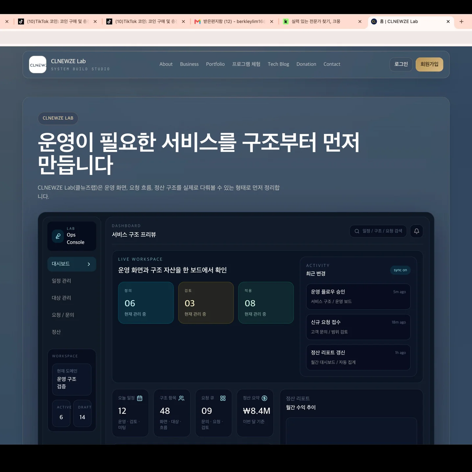Close the 크몽 전문가 찾기 tab

click(x=360, y=21)
